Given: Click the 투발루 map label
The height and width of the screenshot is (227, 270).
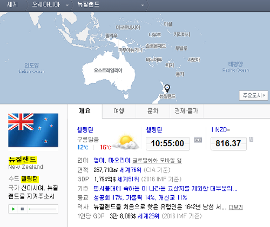Looking at the screenshot, I should pyautogui.click(x=181, y=48).
